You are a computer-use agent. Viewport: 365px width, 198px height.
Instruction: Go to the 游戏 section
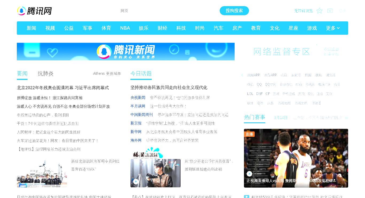coord(312,28)
